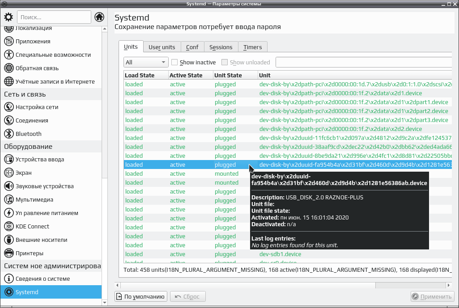Click horizontal scrollbar left arrow
The height and width of the screenshot is (308, 459).
pos(118,285)
